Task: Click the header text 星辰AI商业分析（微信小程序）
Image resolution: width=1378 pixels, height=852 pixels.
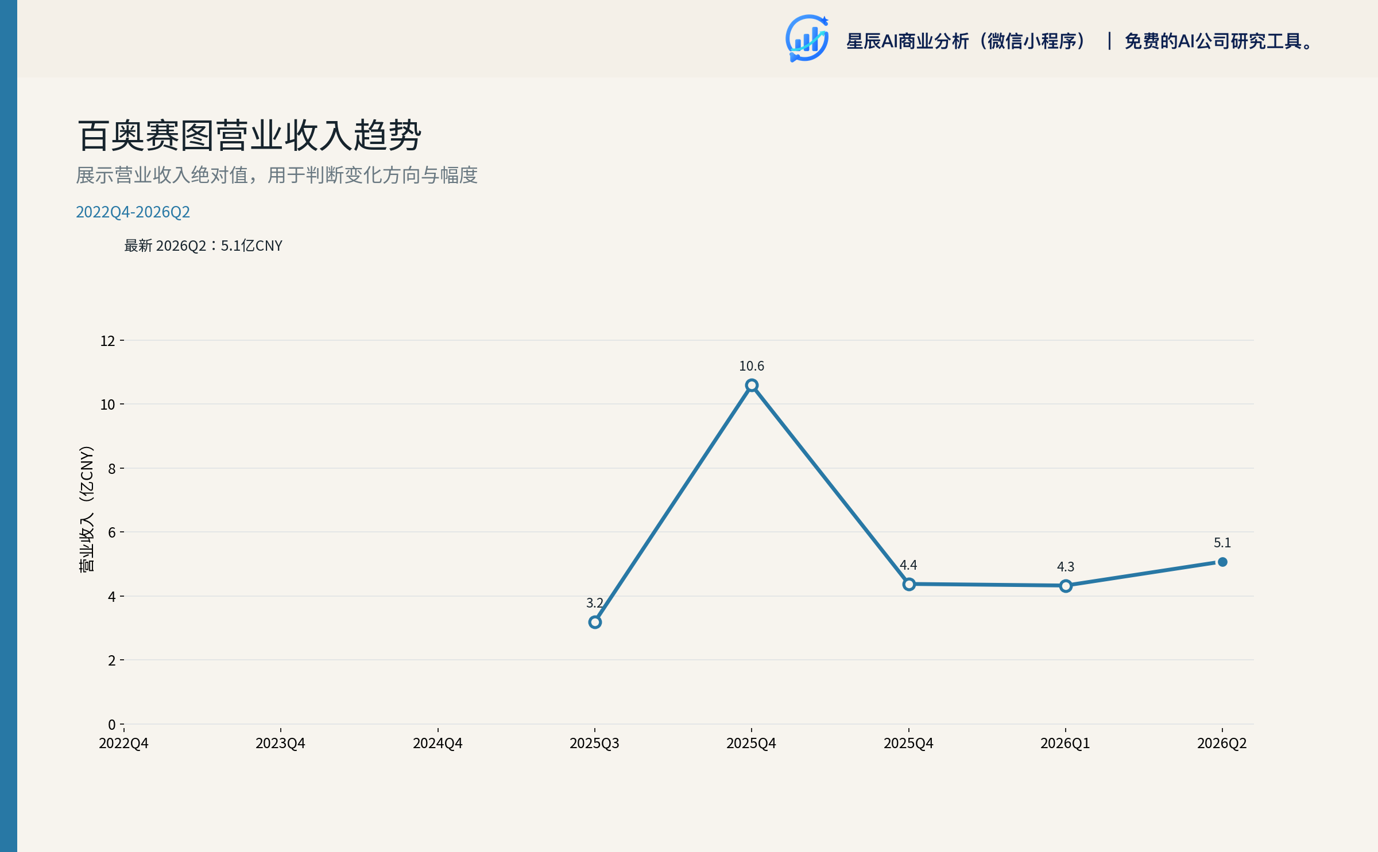Action: coord(965,41)
